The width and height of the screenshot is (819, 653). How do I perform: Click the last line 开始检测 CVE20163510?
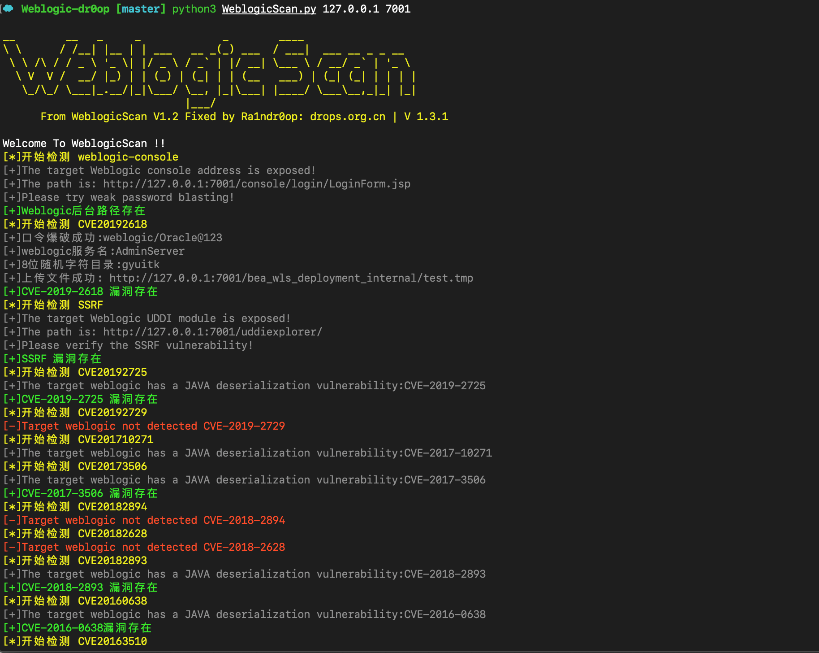75,641
